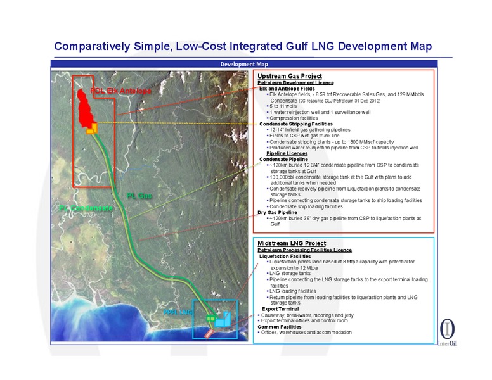
Task: Click 'Condensate recovery pipeline from Liquefaction plants' bullet
Action: tap(344, 191)
